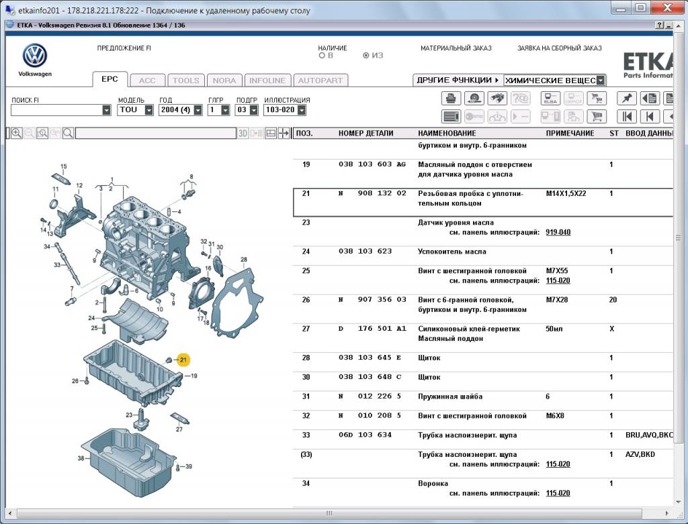688x524 pixels.
Task: Select part 'Силиконовый клей-герметик'
Action: pos(468,329)
